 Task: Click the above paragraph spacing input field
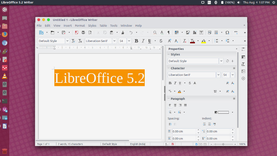pos(185,131)
